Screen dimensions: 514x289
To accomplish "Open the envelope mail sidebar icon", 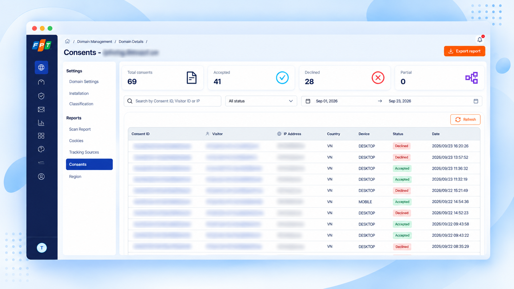I will (41, 109).
